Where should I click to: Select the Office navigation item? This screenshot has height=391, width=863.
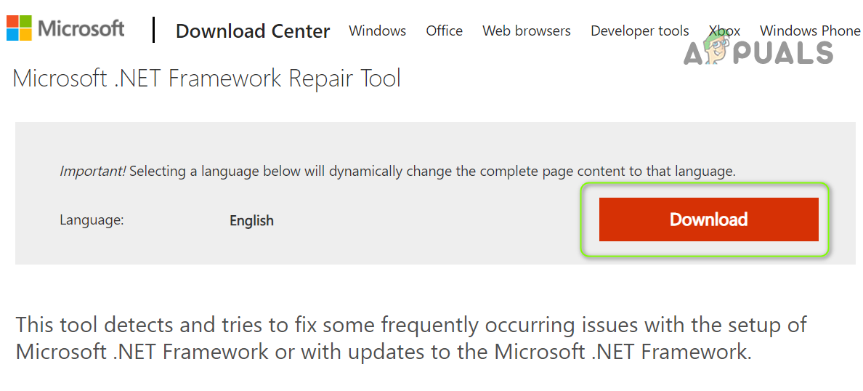[444, 31]
